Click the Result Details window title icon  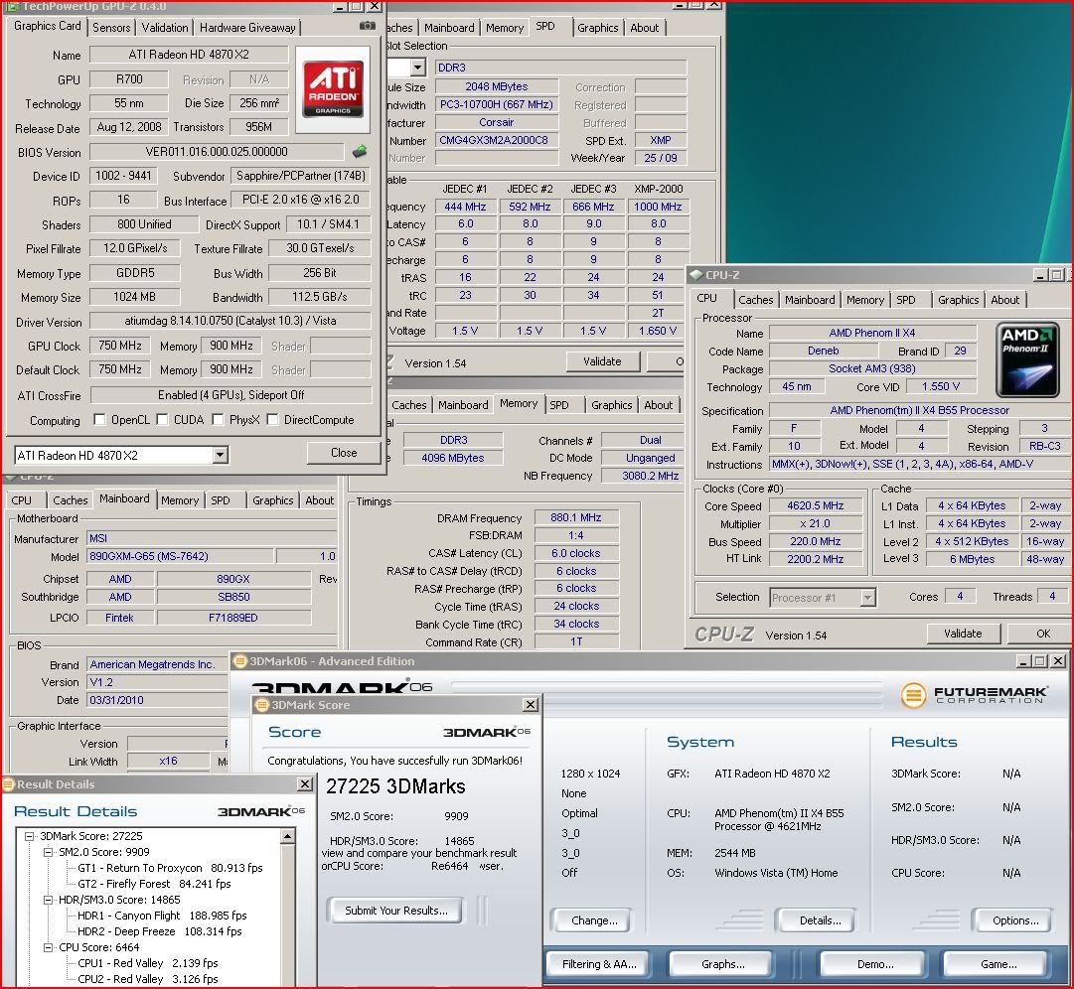click(9, 784)
